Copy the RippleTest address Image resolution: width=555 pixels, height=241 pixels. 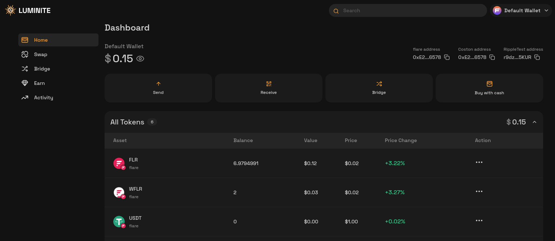click(x=537, y=57)
